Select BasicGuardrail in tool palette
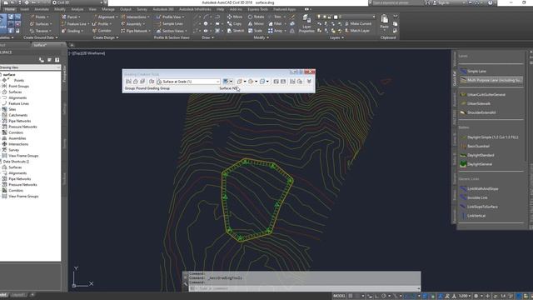Viewport: 533px width, 300px height. [475, 147]
